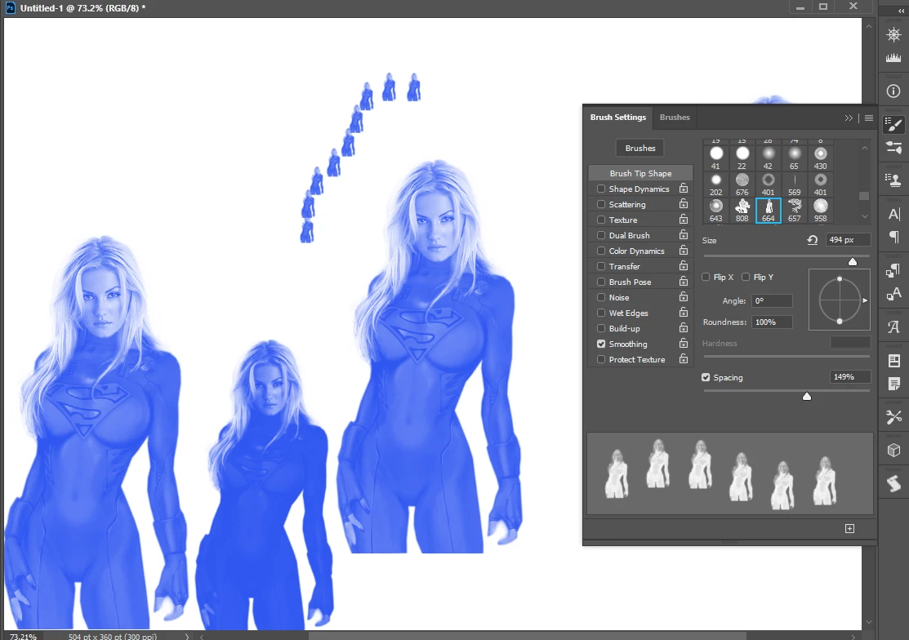Open the Brush Pose settings label
This screenshot has width=909, height=640.
coord(630,282)
